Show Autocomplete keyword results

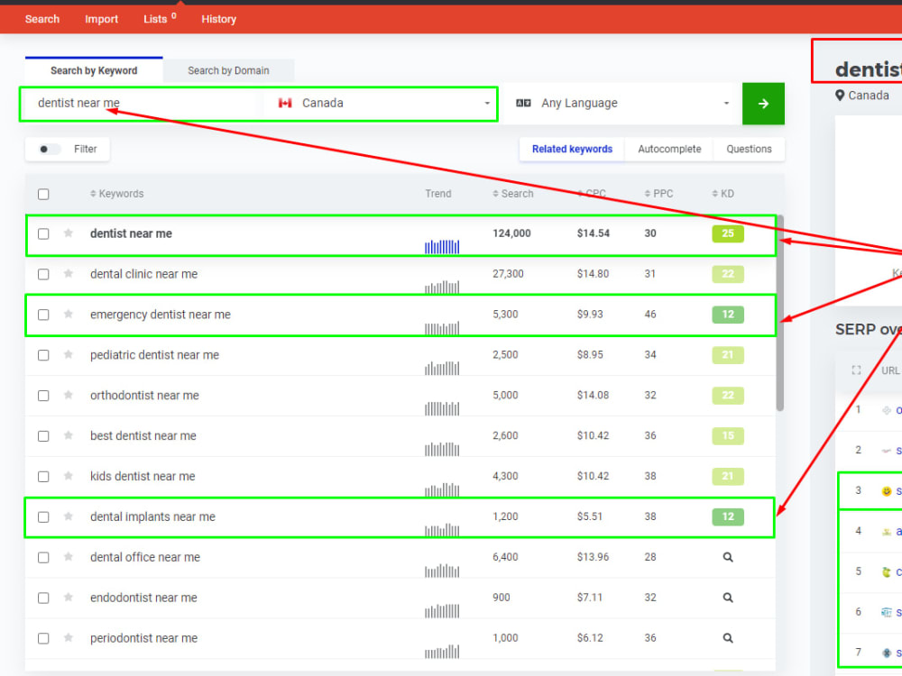point(669,149)
